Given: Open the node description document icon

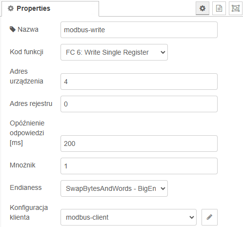Looking at the screenshot, I should point(219,8).
